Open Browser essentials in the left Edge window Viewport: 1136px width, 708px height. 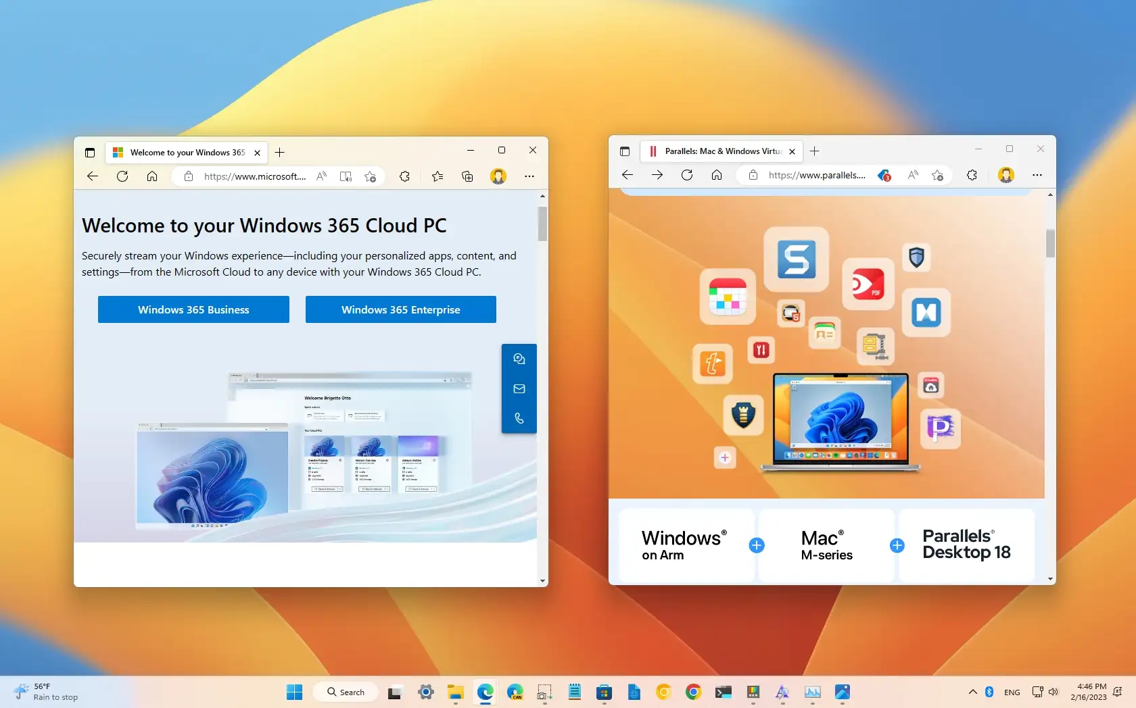[404, 176]
